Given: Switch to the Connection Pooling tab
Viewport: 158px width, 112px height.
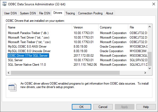Looking at the screenshot, I should coord(90,13).
